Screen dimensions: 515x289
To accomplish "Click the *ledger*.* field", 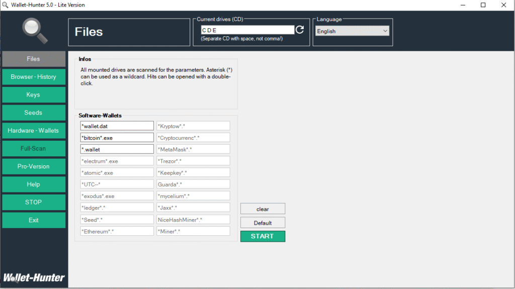I will (x=117, y=208).
